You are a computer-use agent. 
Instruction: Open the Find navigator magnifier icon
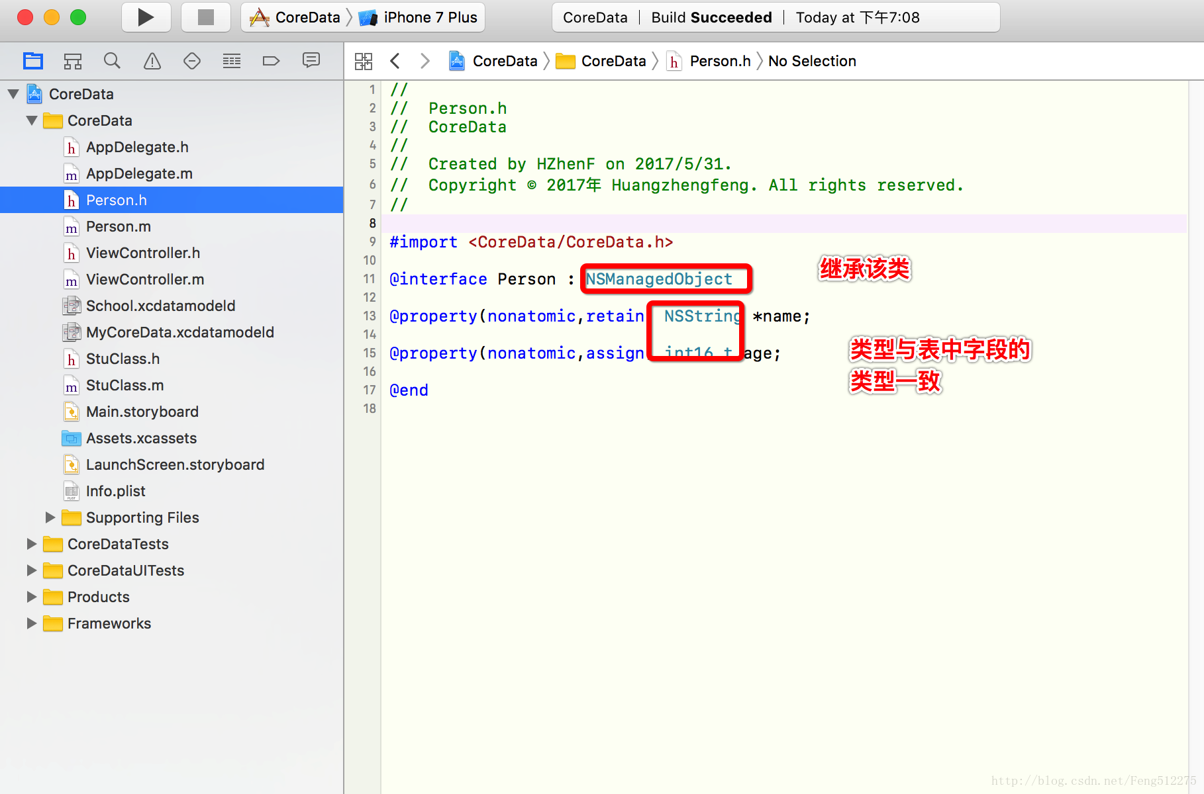113,61
